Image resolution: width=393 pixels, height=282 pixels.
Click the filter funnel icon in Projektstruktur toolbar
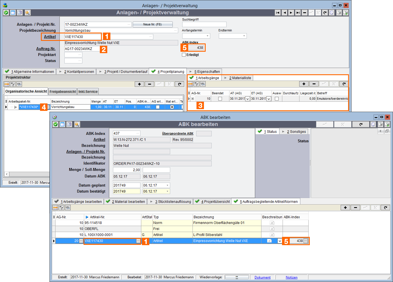13,84
